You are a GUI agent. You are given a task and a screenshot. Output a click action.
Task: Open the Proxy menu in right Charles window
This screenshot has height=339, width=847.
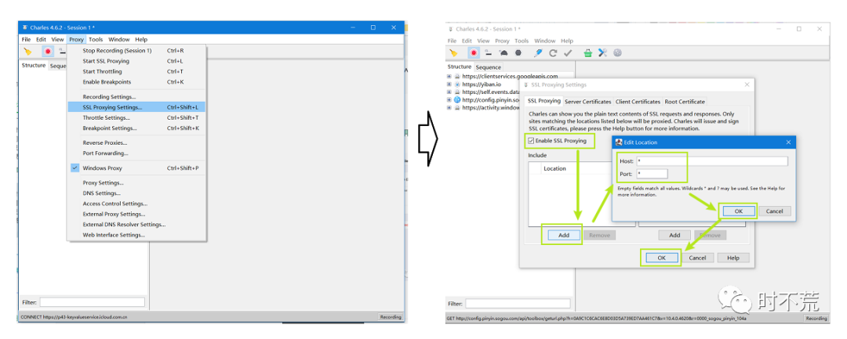click(x=503, y=41)
